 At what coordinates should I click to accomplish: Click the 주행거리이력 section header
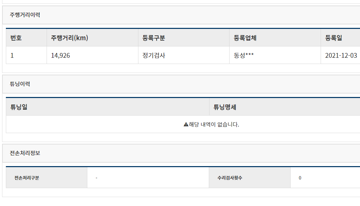pyautogui.click(x=25, y=15)
